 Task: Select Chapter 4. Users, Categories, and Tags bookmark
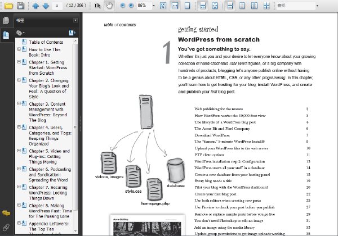pos(50,135)
